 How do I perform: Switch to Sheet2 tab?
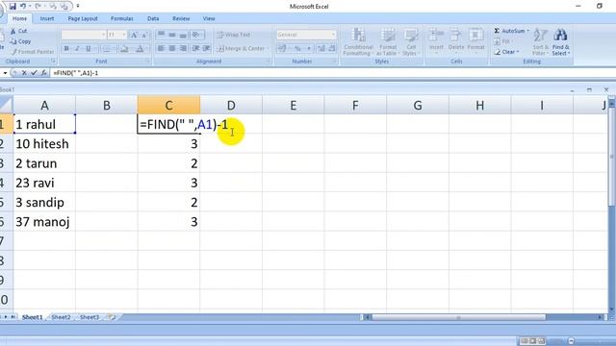(x=61, y=317)
